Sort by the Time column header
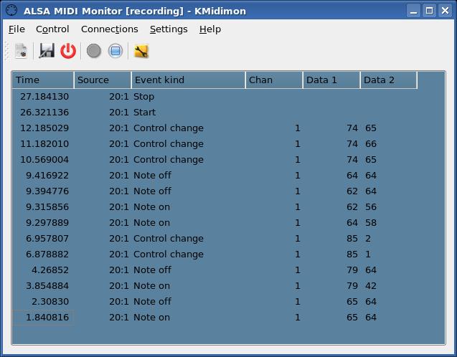The width and height of the screenshot is (457, 357). (x=43, y=80)
